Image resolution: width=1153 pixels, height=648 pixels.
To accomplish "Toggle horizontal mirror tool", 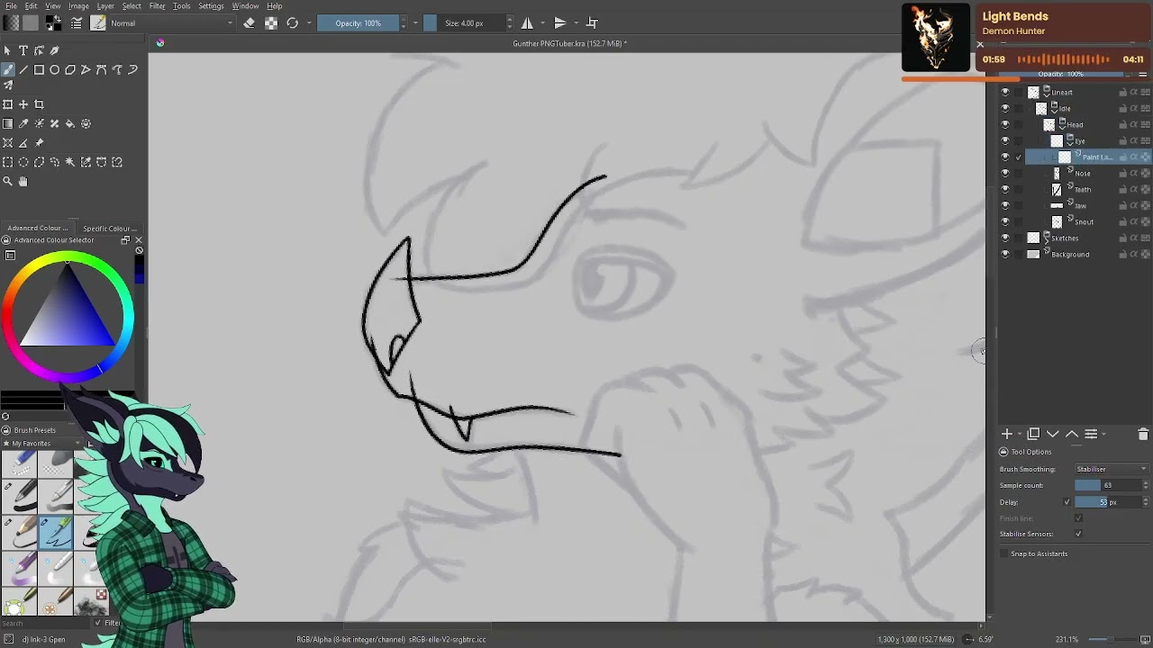I will pyautogui.click(x=527, y=22).
